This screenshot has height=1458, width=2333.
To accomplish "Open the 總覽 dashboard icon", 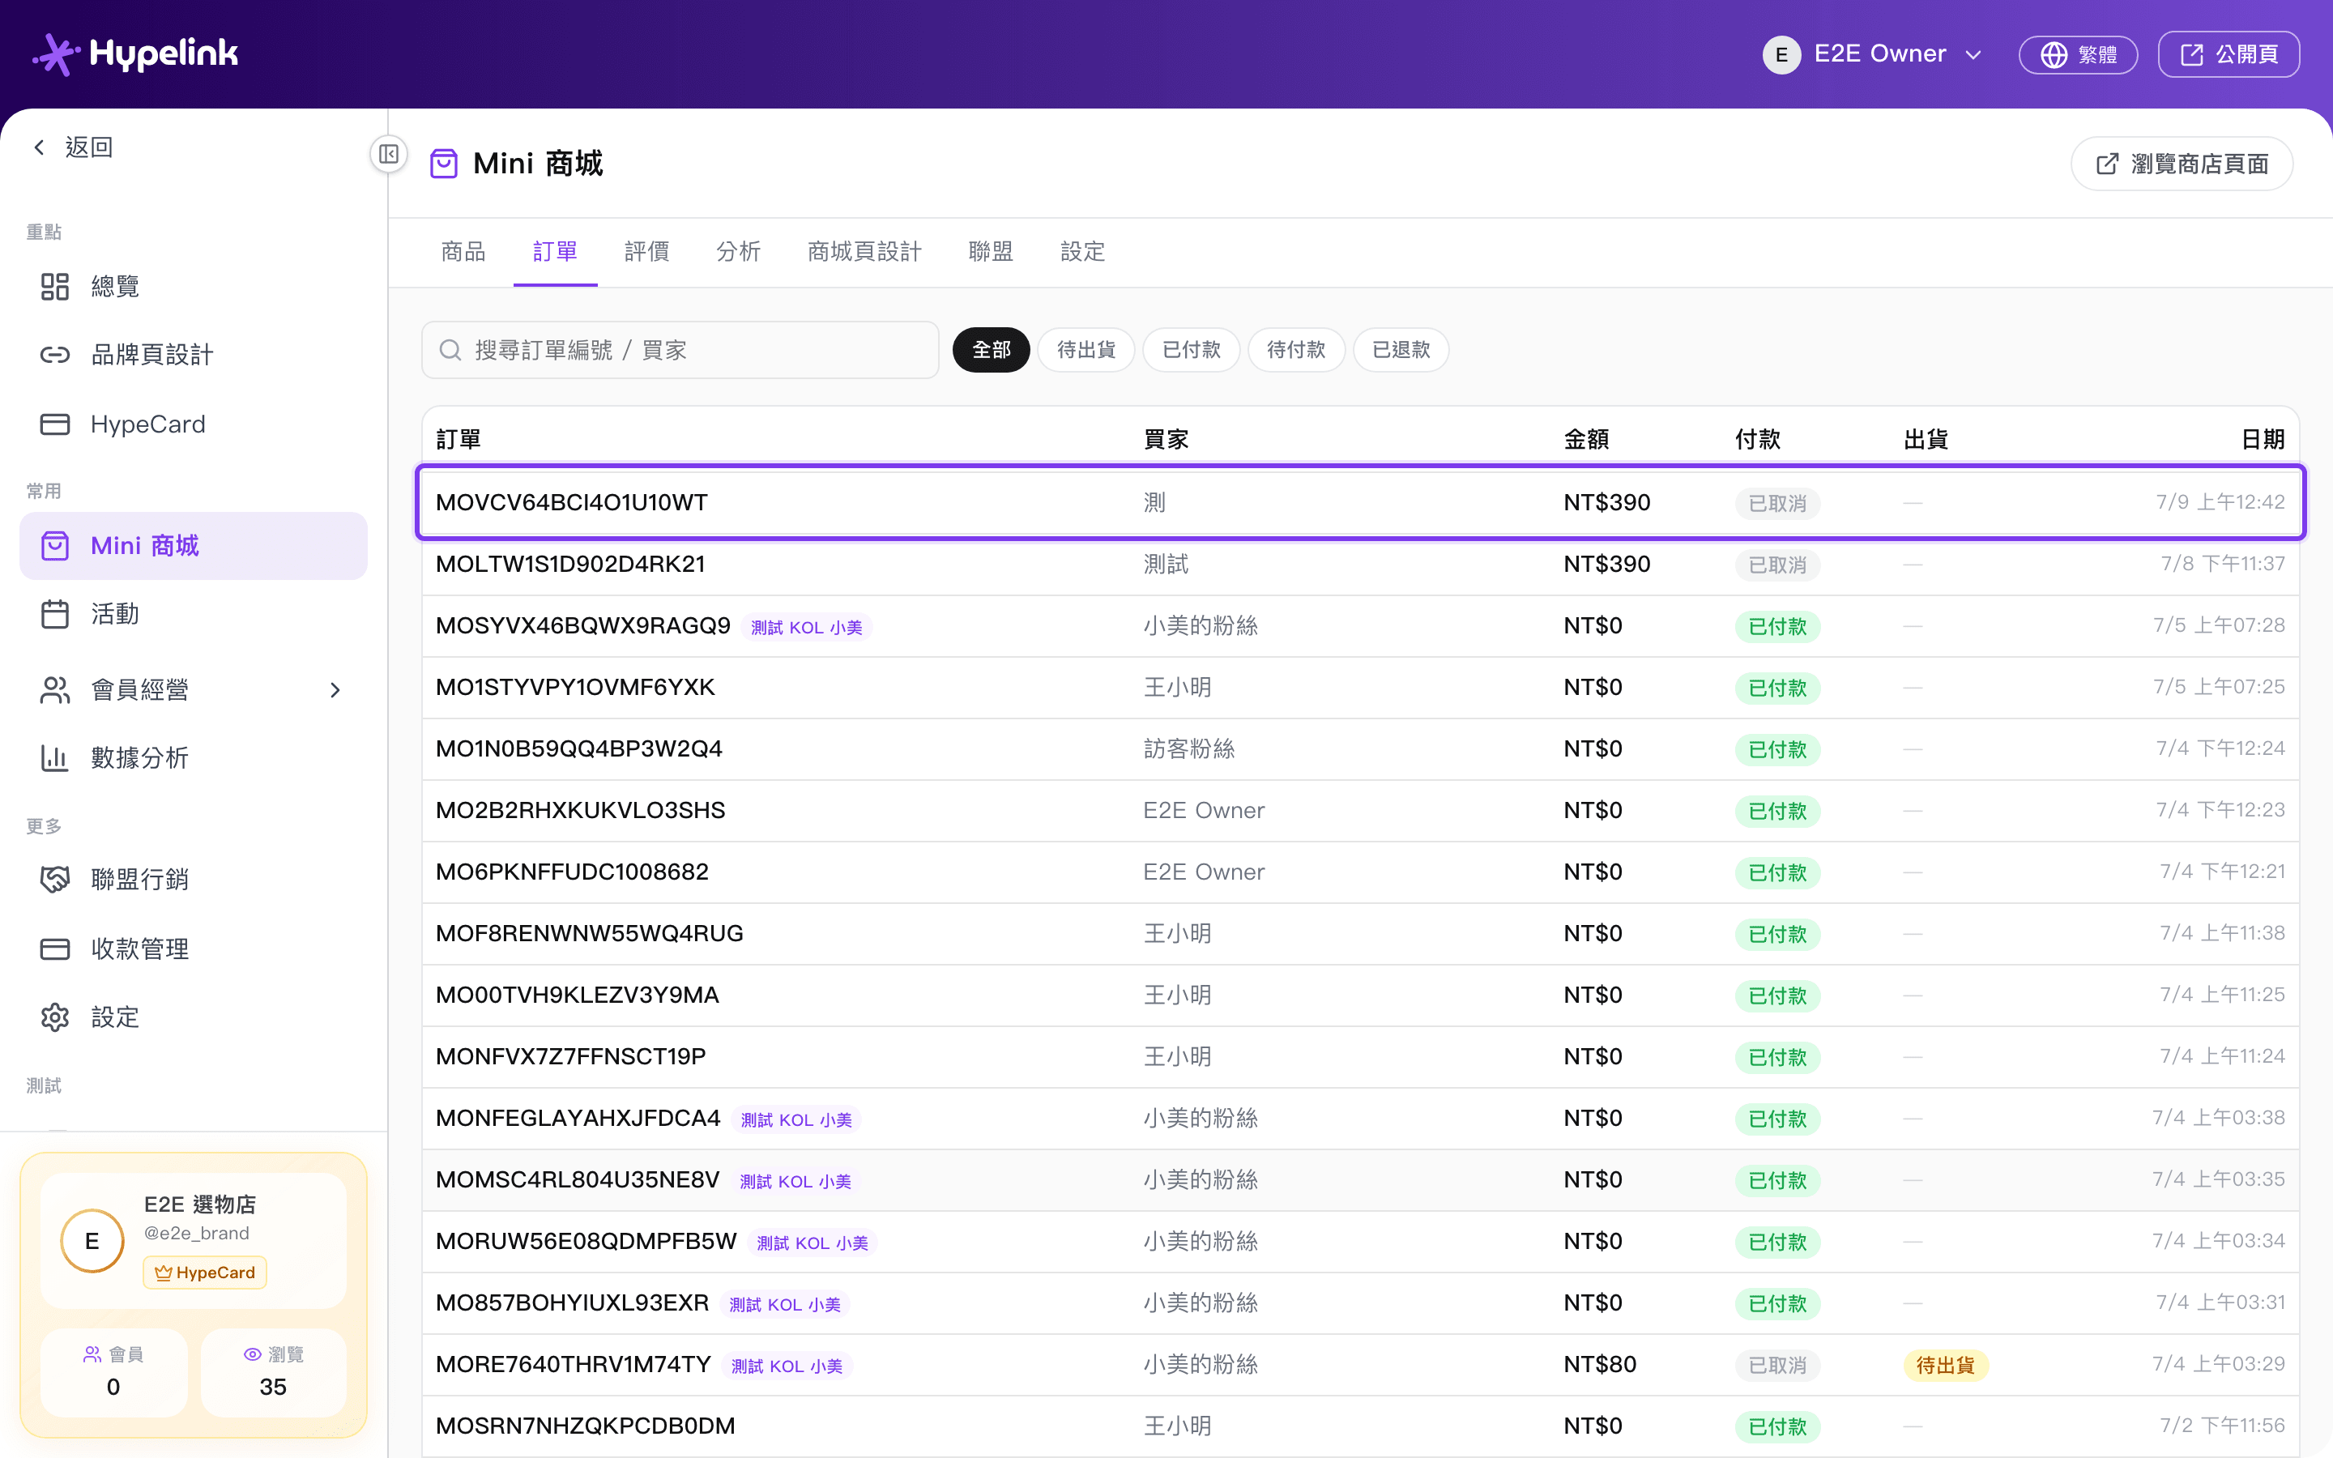I will (x=55, y=287).
